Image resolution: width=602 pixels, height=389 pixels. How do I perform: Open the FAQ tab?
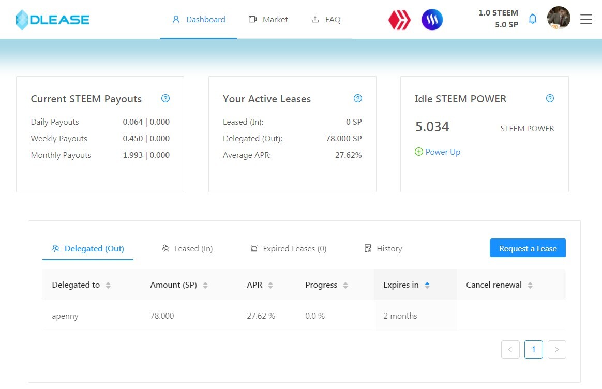pos(326,19)
